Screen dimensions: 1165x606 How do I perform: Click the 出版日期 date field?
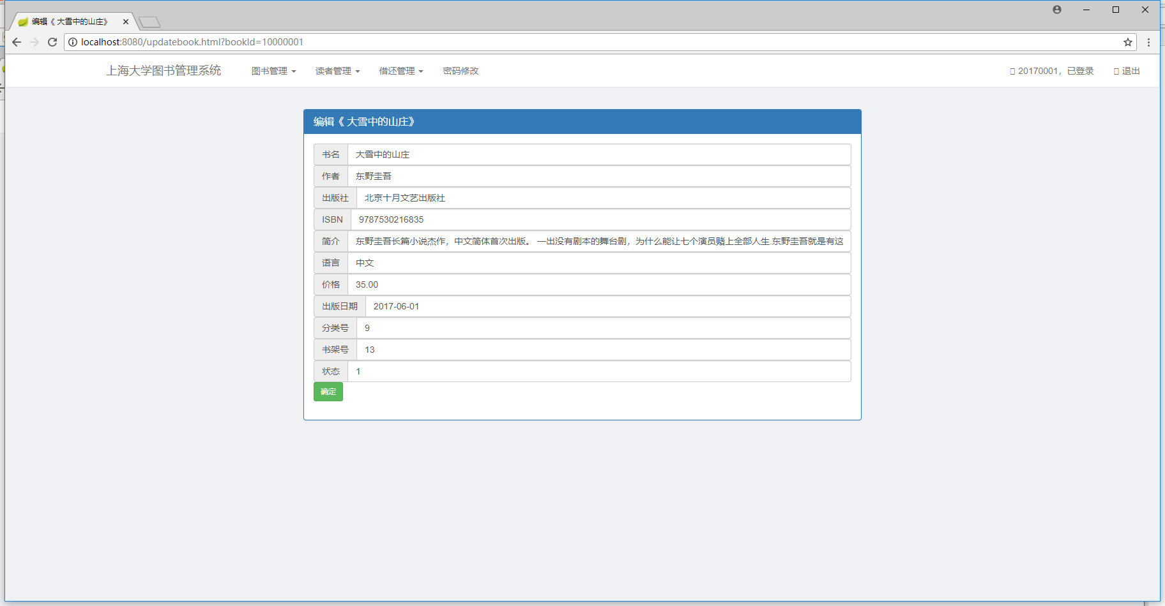(x=607, y=306)
